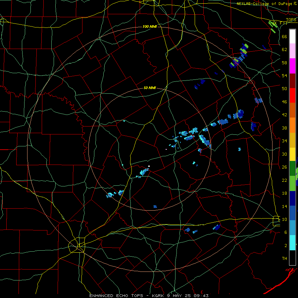Click the "TOPS" legend heading
298x298 pixels.
coord(291,20)
